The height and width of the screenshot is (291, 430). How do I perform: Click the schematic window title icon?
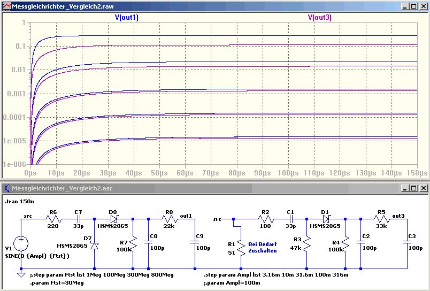click(7, 188)
